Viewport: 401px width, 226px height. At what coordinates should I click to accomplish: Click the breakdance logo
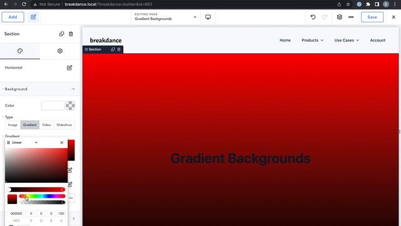click(x=106, y=40)
